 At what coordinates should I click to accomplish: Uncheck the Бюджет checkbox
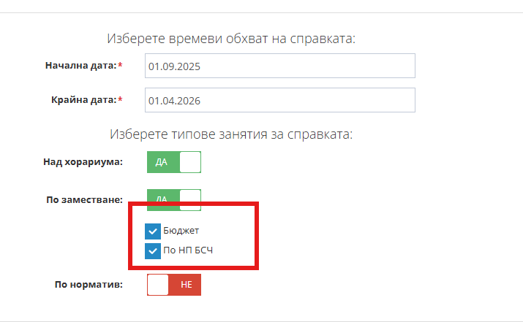153,231
